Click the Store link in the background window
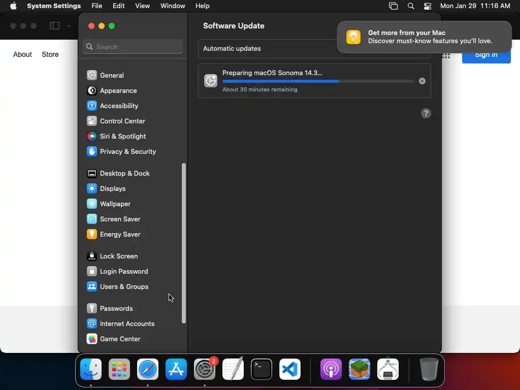This screenshot has width=520, height=390. click(50, 54)
